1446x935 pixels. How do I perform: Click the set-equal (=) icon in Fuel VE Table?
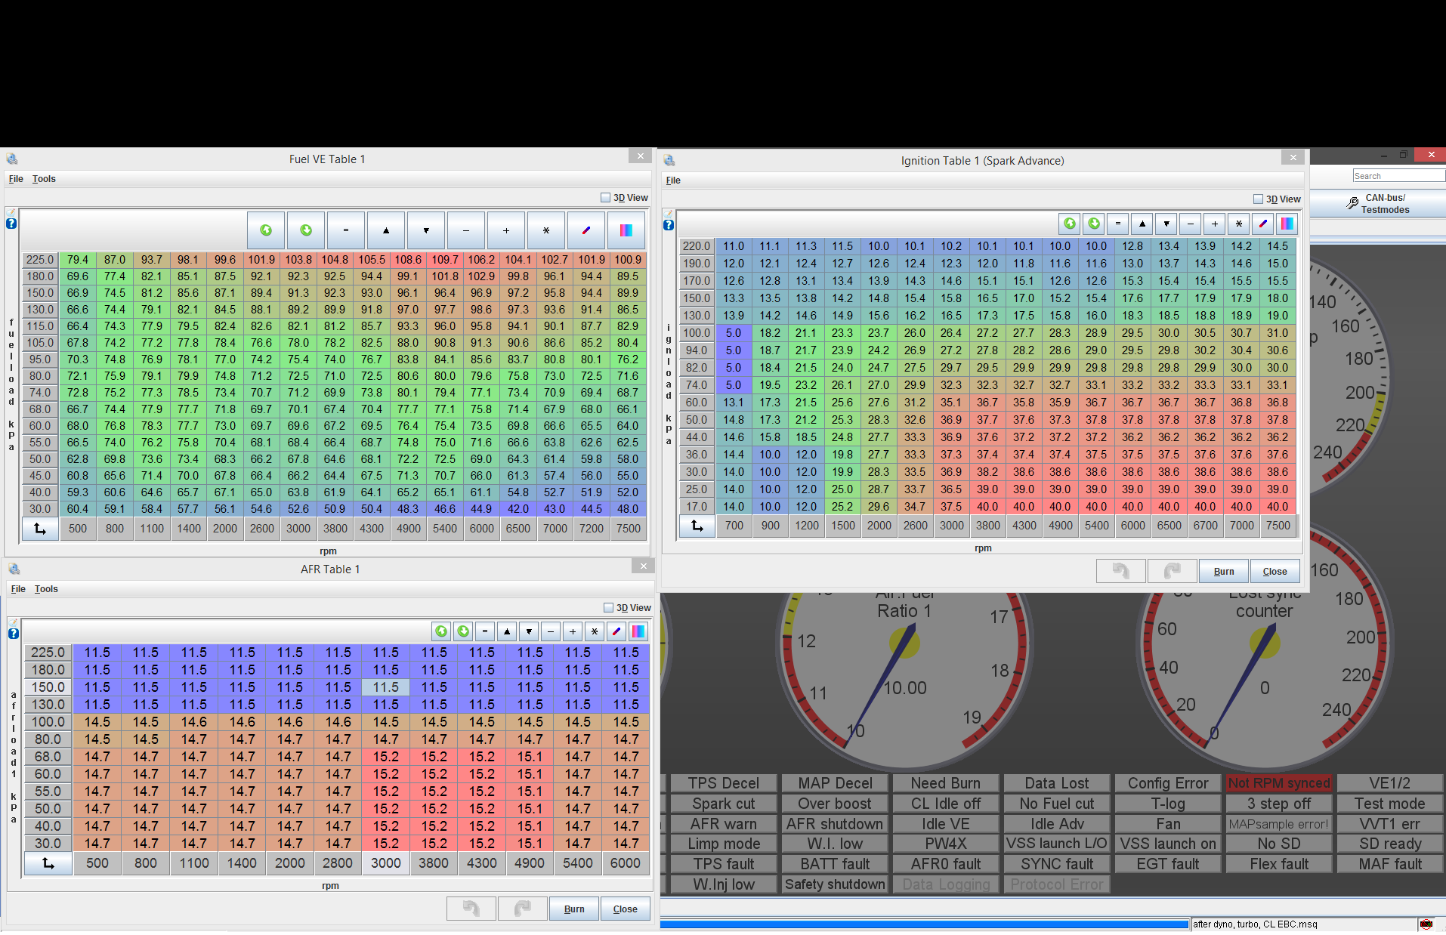[x=346, y=230]
